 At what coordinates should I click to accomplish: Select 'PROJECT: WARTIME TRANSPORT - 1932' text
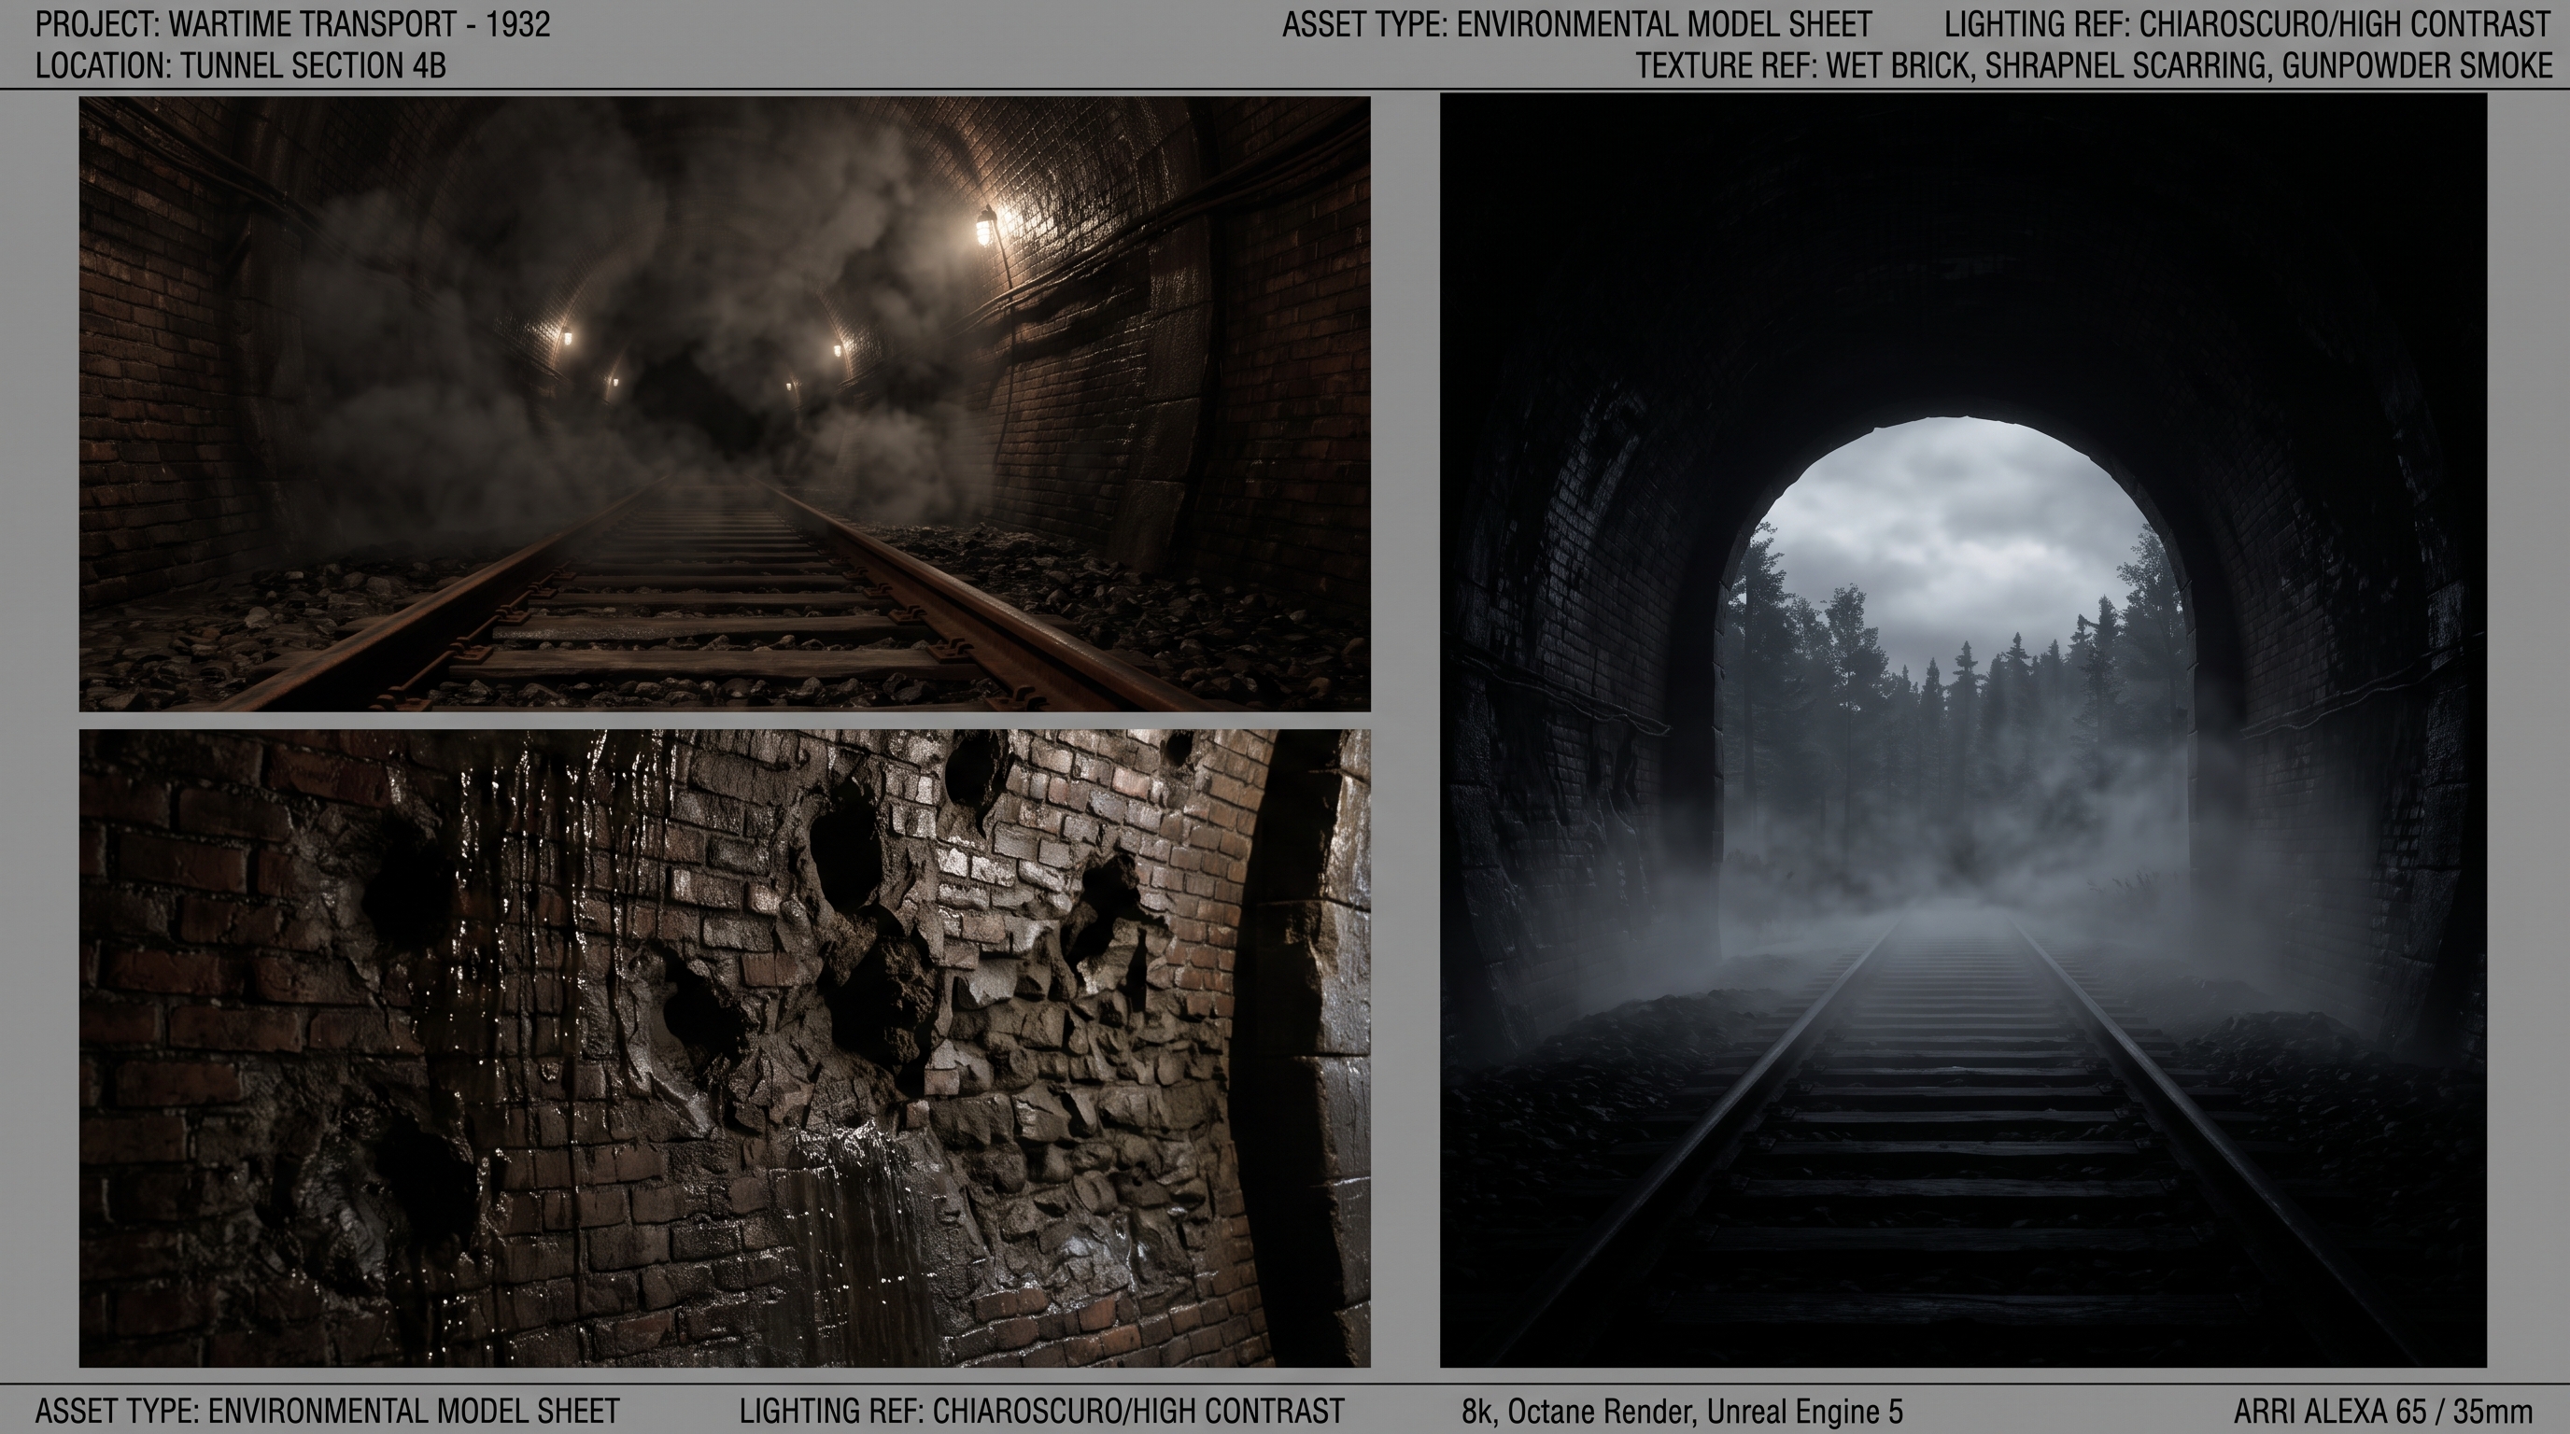(x=293, y=24)
